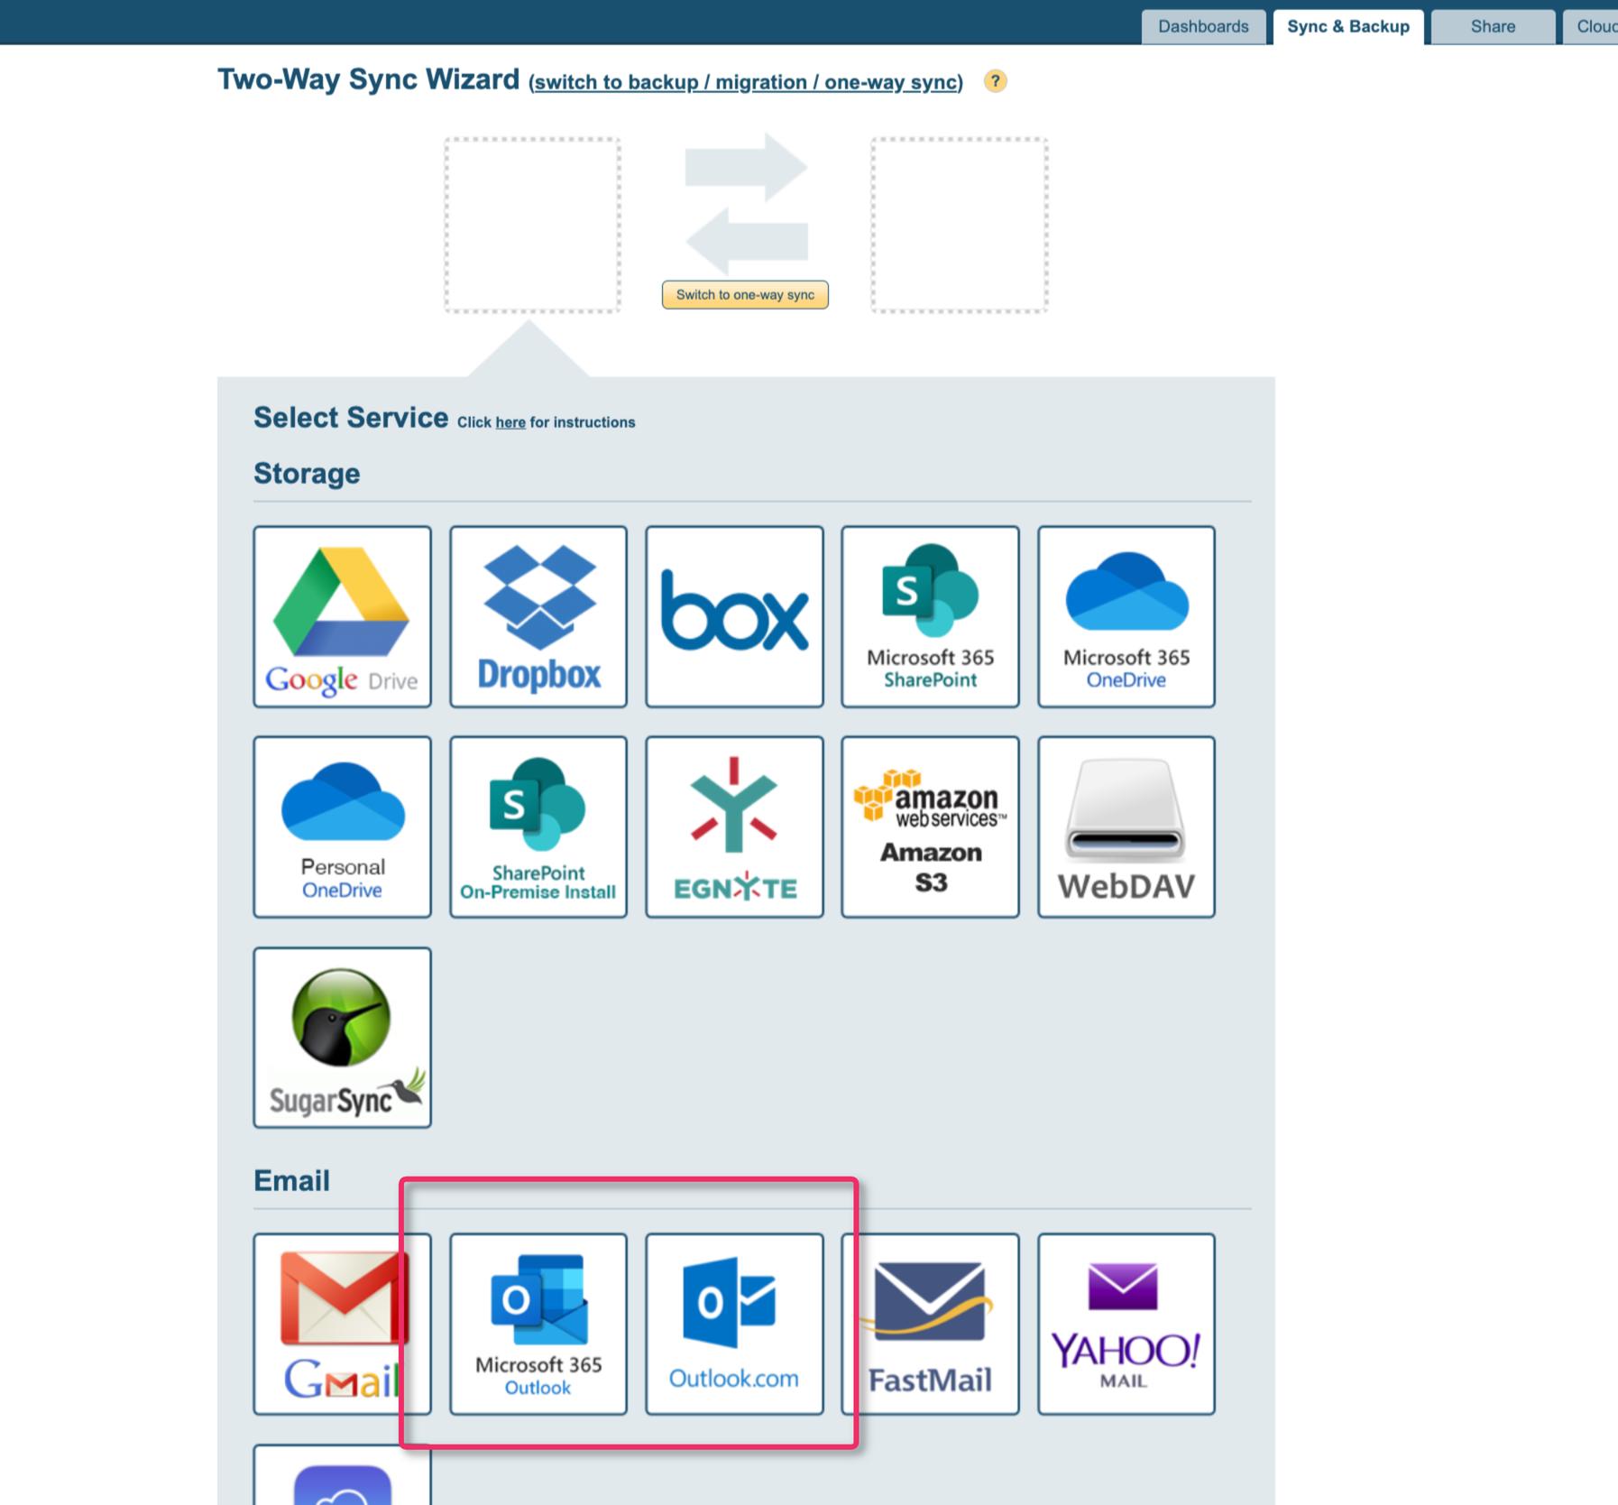
Task: Click the Switch to one-way sync button
Action: (745, 295)
